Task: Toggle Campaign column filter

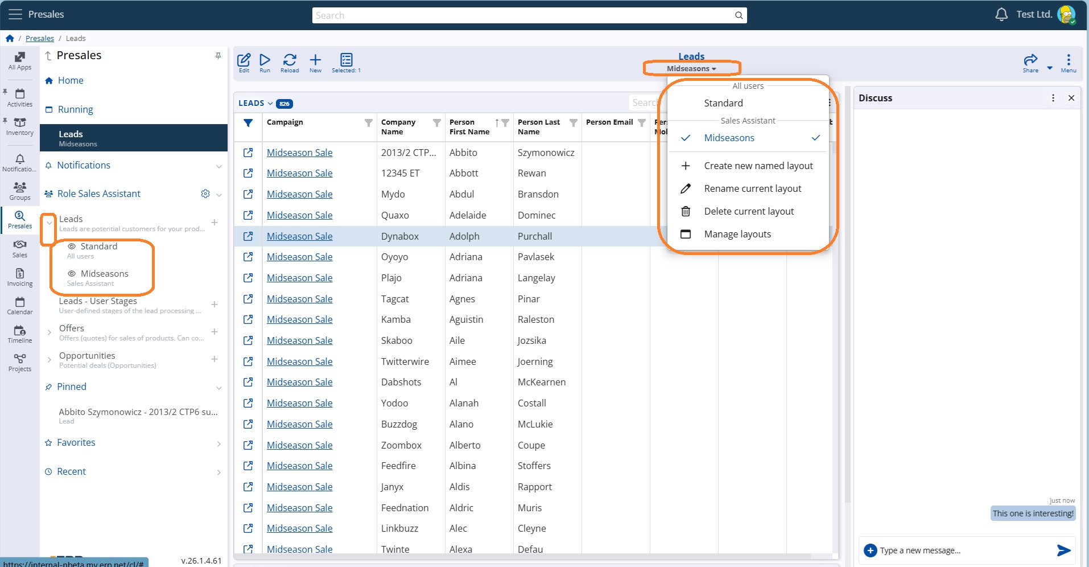Action: pyautogui.click(x=368, y=122)
